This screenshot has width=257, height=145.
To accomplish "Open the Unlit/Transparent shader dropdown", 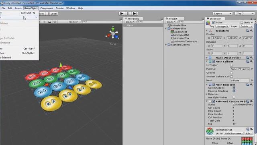I will click(234, 133).
